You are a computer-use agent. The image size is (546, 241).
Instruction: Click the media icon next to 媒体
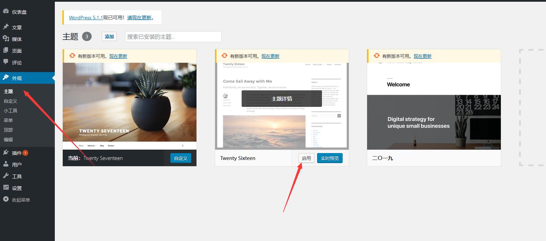(6, 39)
